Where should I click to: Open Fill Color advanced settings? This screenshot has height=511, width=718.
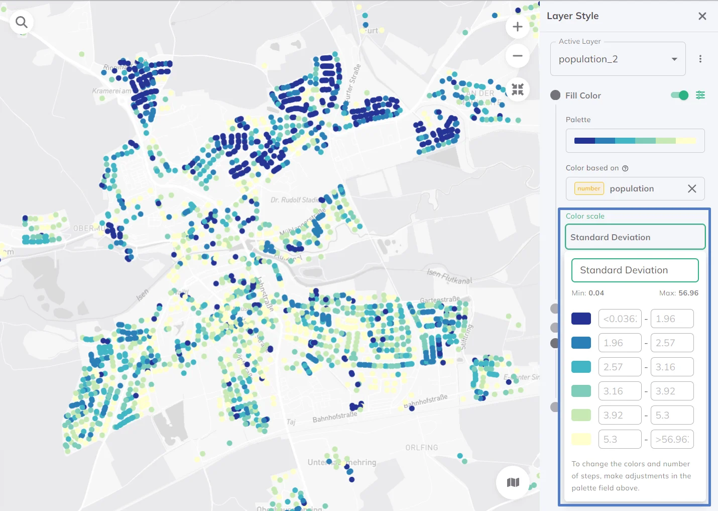700,95
